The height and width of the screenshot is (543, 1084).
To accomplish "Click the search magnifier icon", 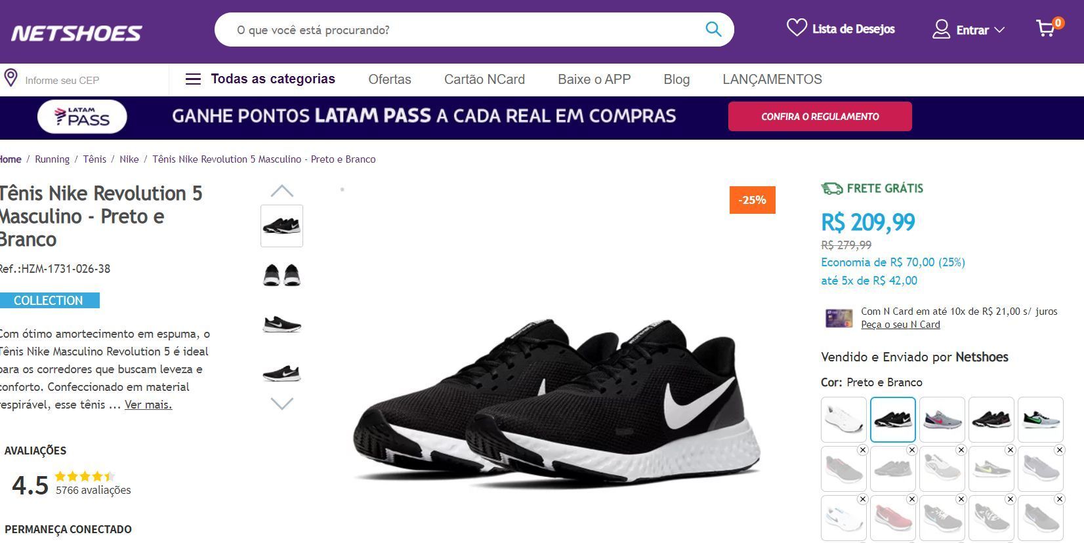I will click(713, 30).
